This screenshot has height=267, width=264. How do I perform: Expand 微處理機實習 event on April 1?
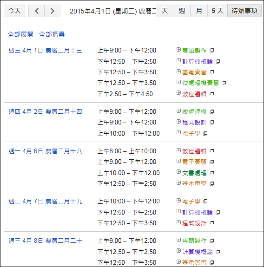(178, 82)
